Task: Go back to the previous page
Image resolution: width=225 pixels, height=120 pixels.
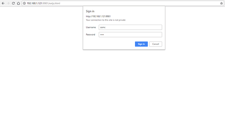Action: click(x=3, y=3)
